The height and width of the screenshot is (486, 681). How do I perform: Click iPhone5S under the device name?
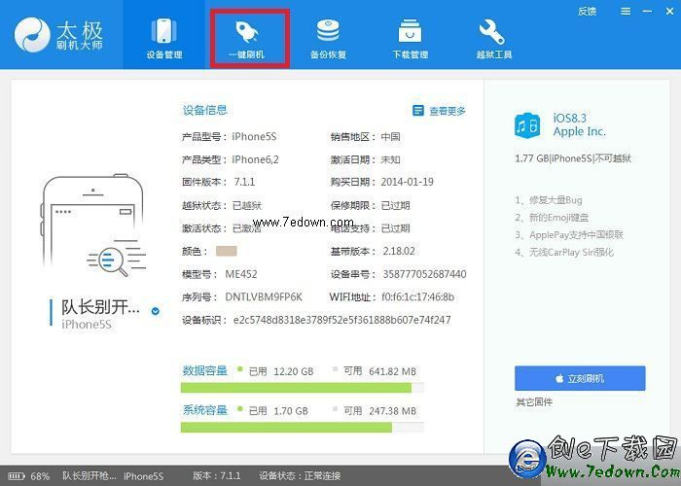[87, 325]
